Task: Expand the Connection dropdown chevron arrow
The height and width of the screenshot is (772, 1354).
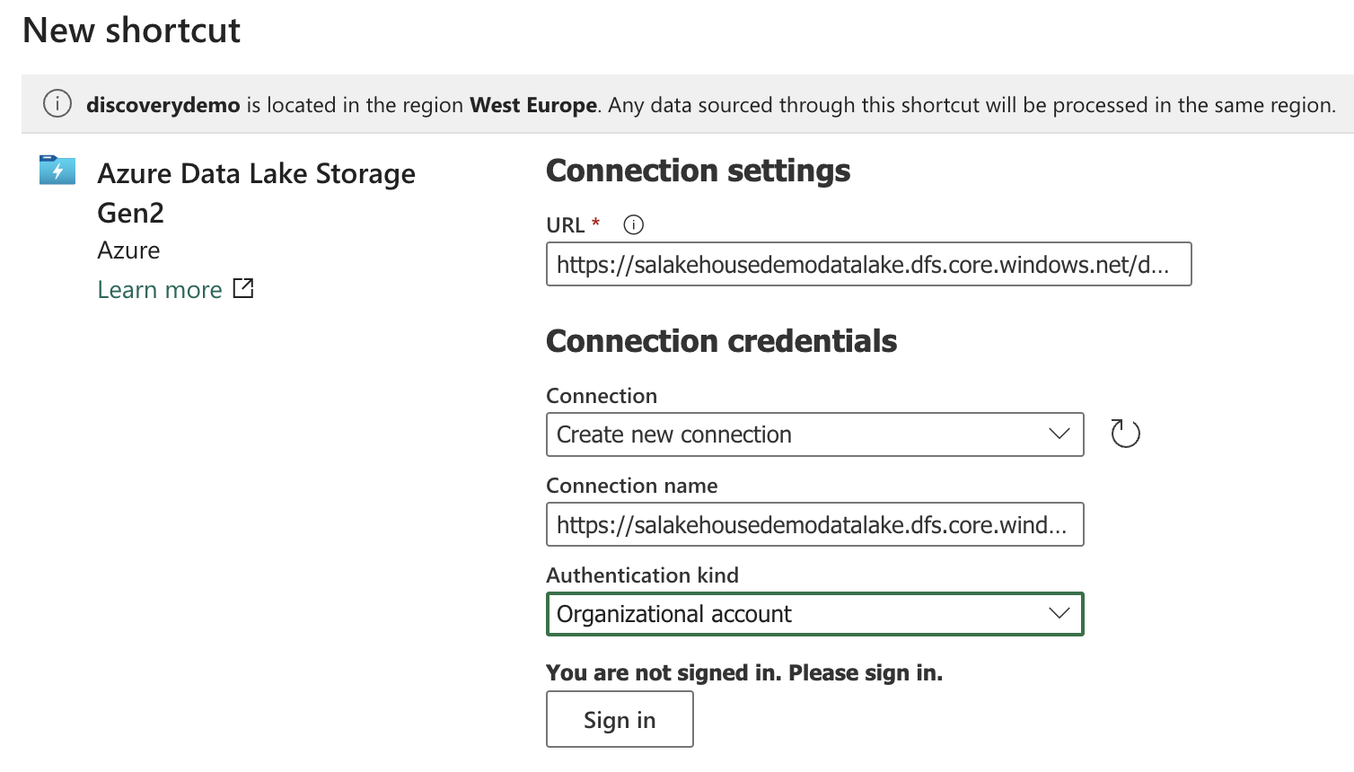Action: (x=1059, y=434)
